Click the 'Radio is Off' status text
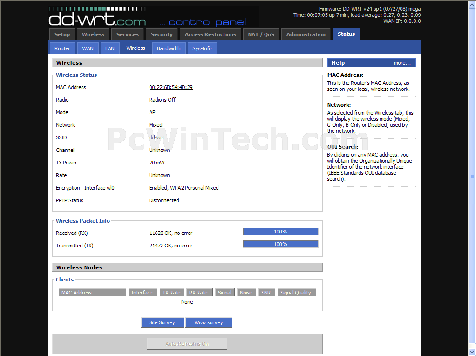The height and width of the screenshot is (356, 476). (x=162, y=100)
